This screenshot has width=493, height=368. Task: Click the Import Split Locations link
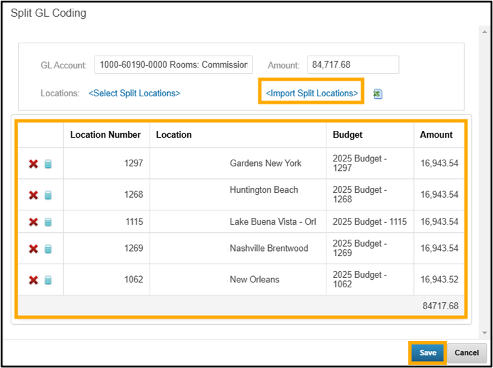point(311,93)
